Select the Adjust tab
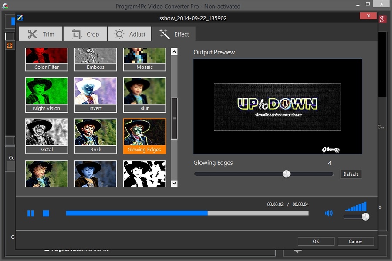This screenshot has height=261, width=392. pos(129,34)
